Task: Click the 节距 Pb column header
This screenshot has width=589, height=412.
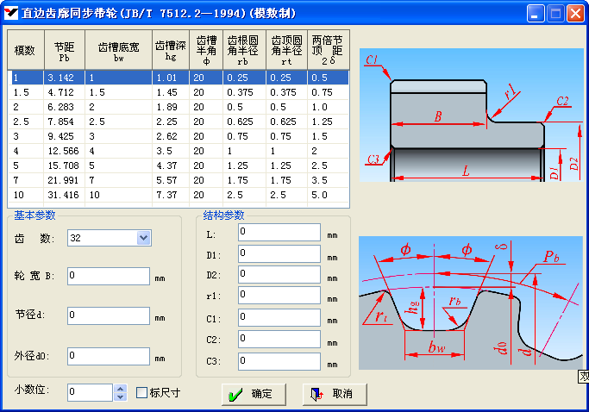Action: tap(64, 50)
